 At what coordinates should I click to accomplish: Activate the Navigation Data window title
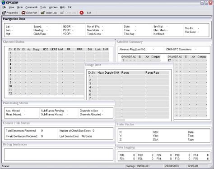click(x=14, y=19)
